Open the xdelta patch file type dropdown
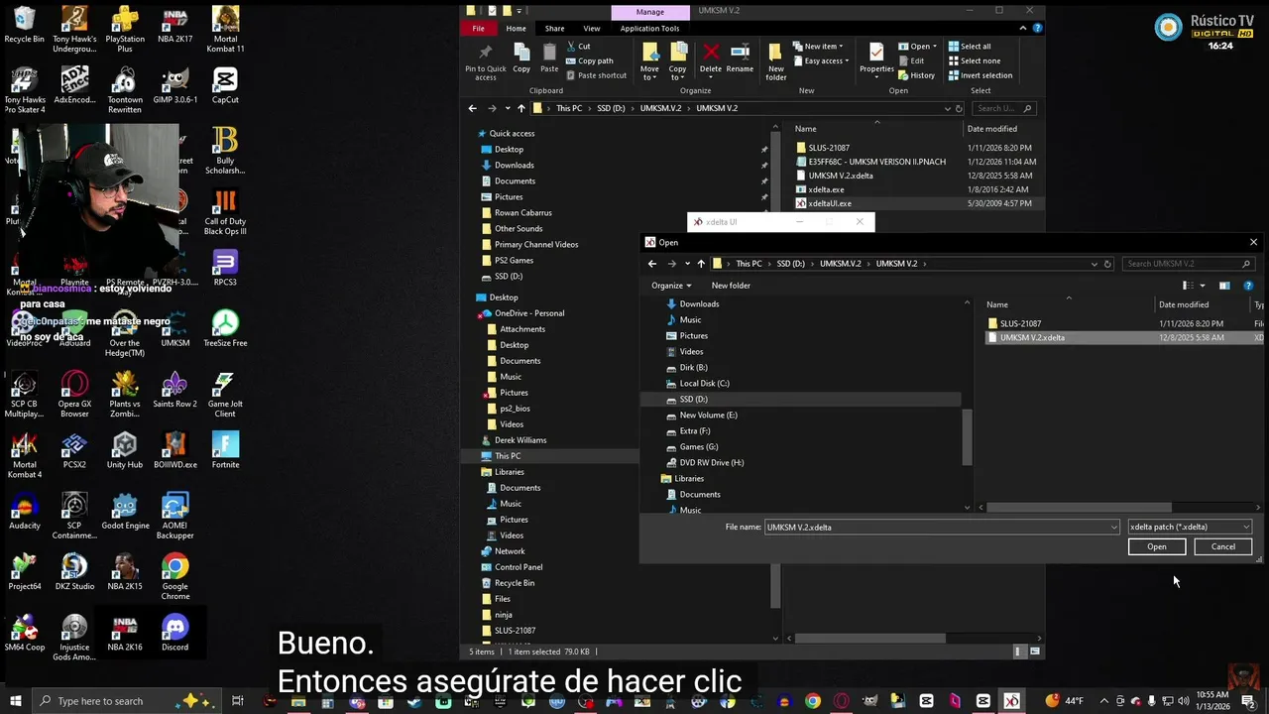Image resolution: width=1269 pixels, height=714 pixels. click(x=1191, y=527)
